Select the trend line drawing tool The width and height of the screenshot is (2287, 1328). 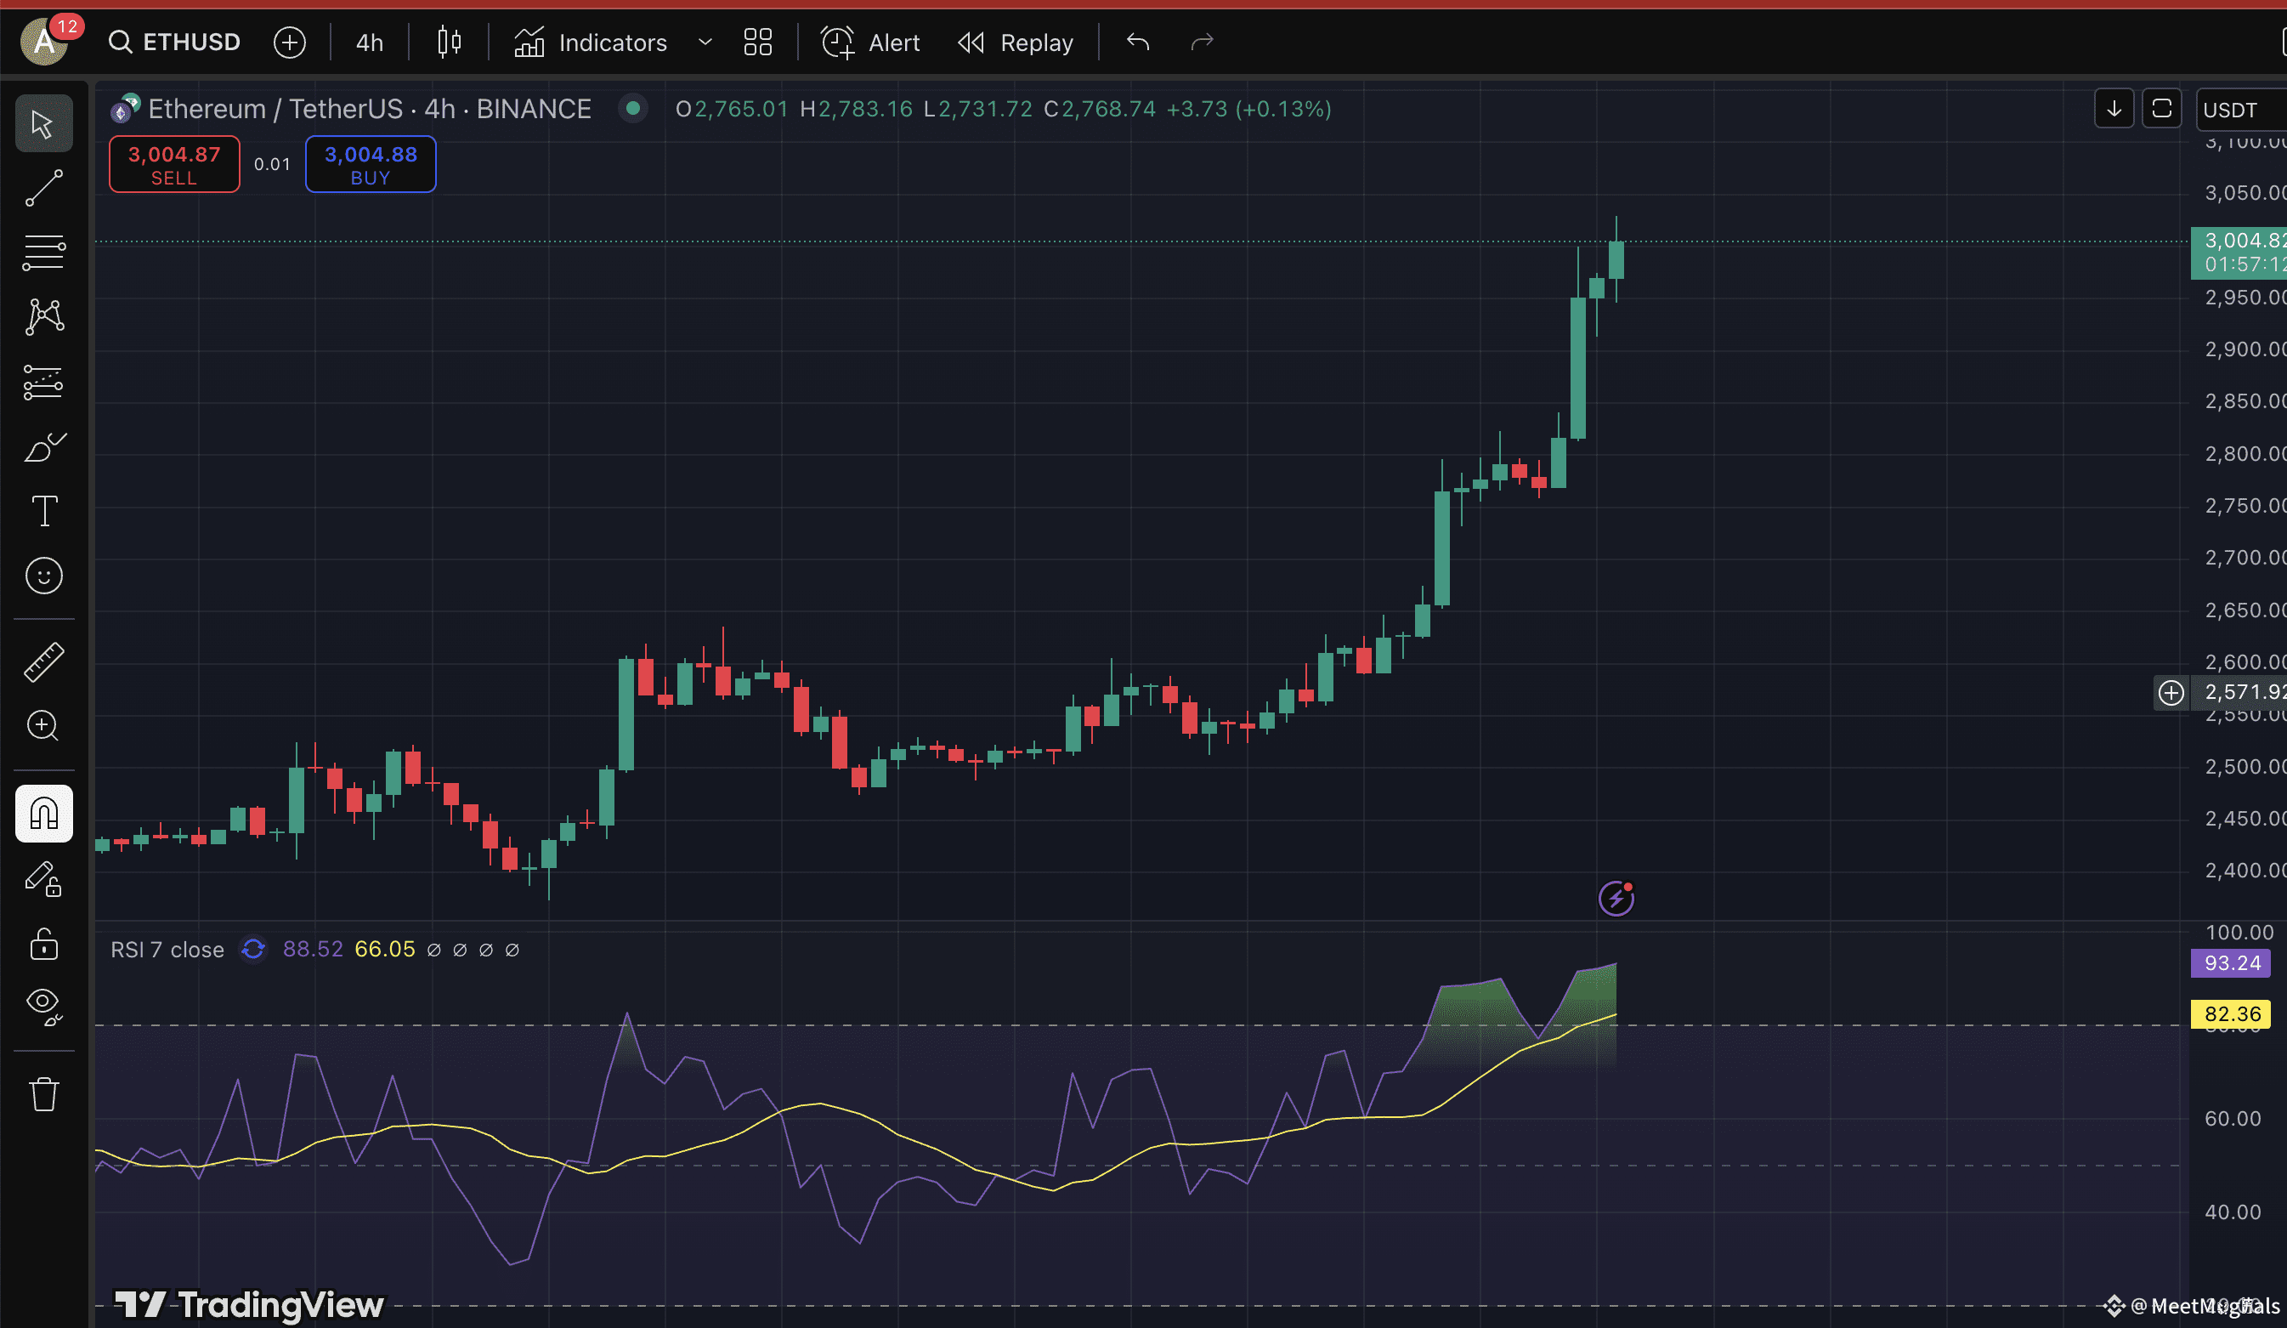(x=43, y=188)
